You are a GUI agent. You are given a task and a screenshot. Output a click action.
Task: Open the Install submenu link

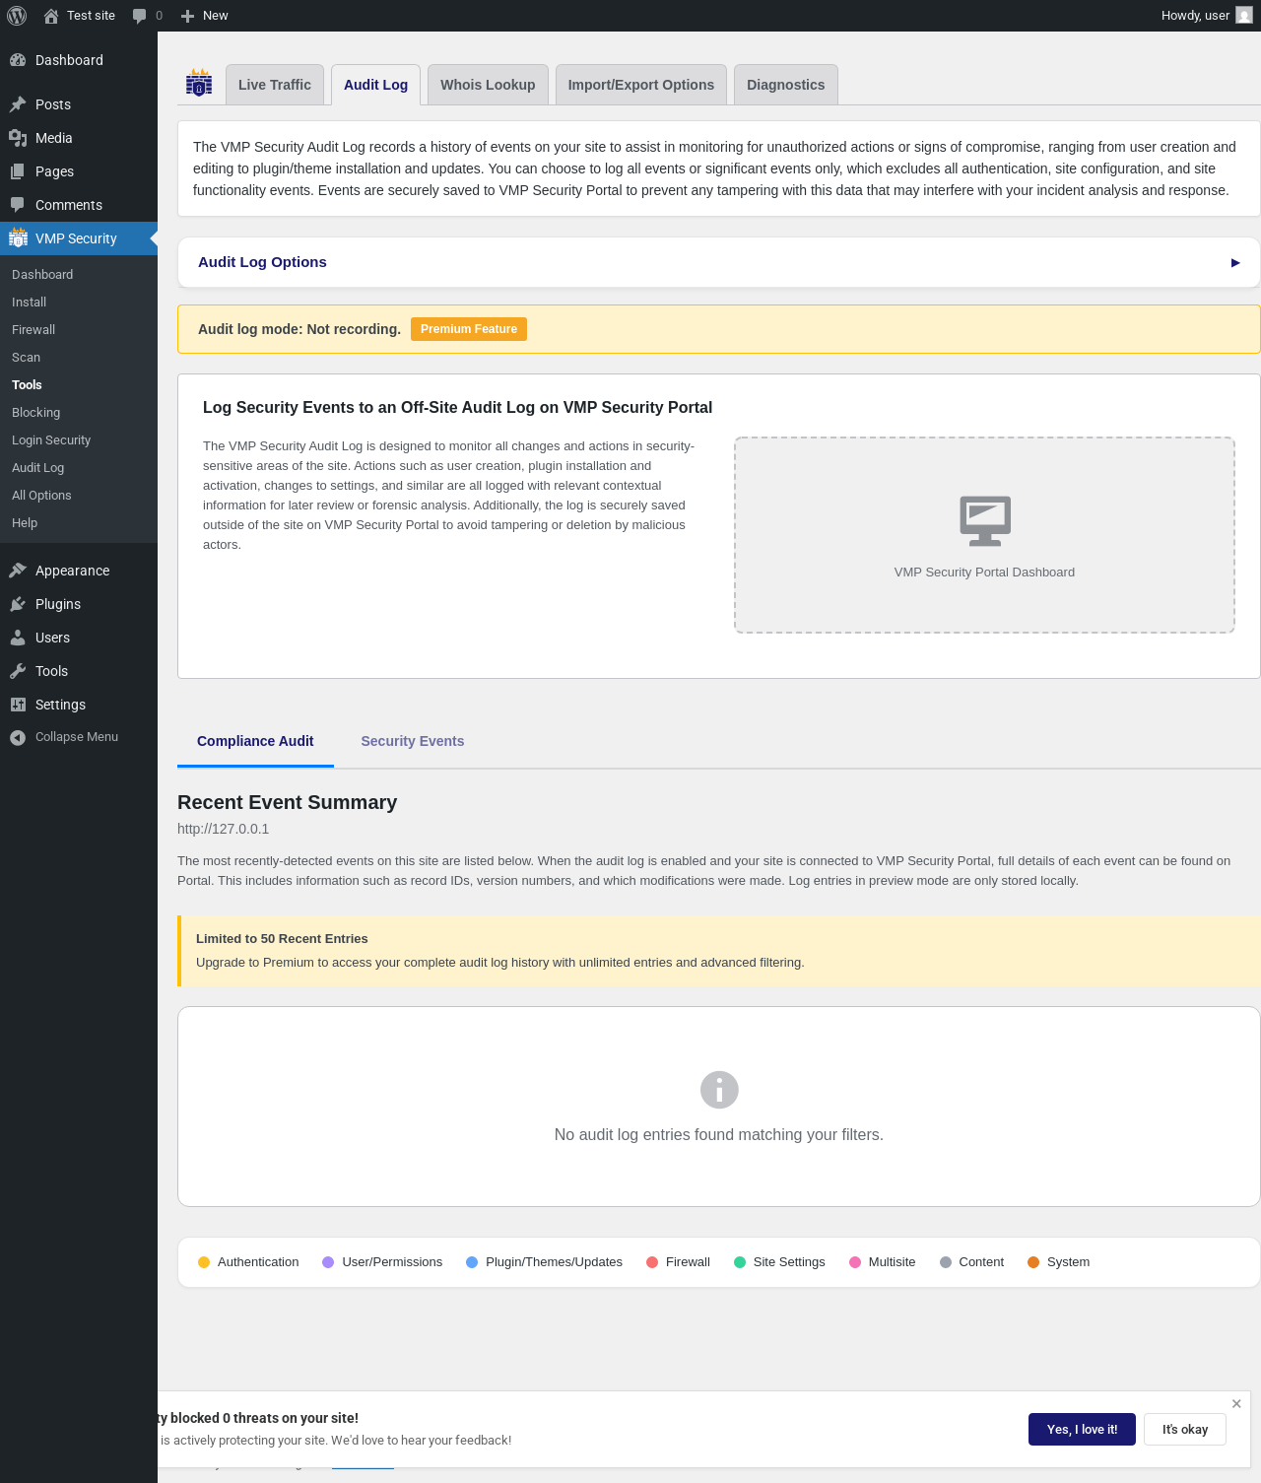click(x=29, y=303)
